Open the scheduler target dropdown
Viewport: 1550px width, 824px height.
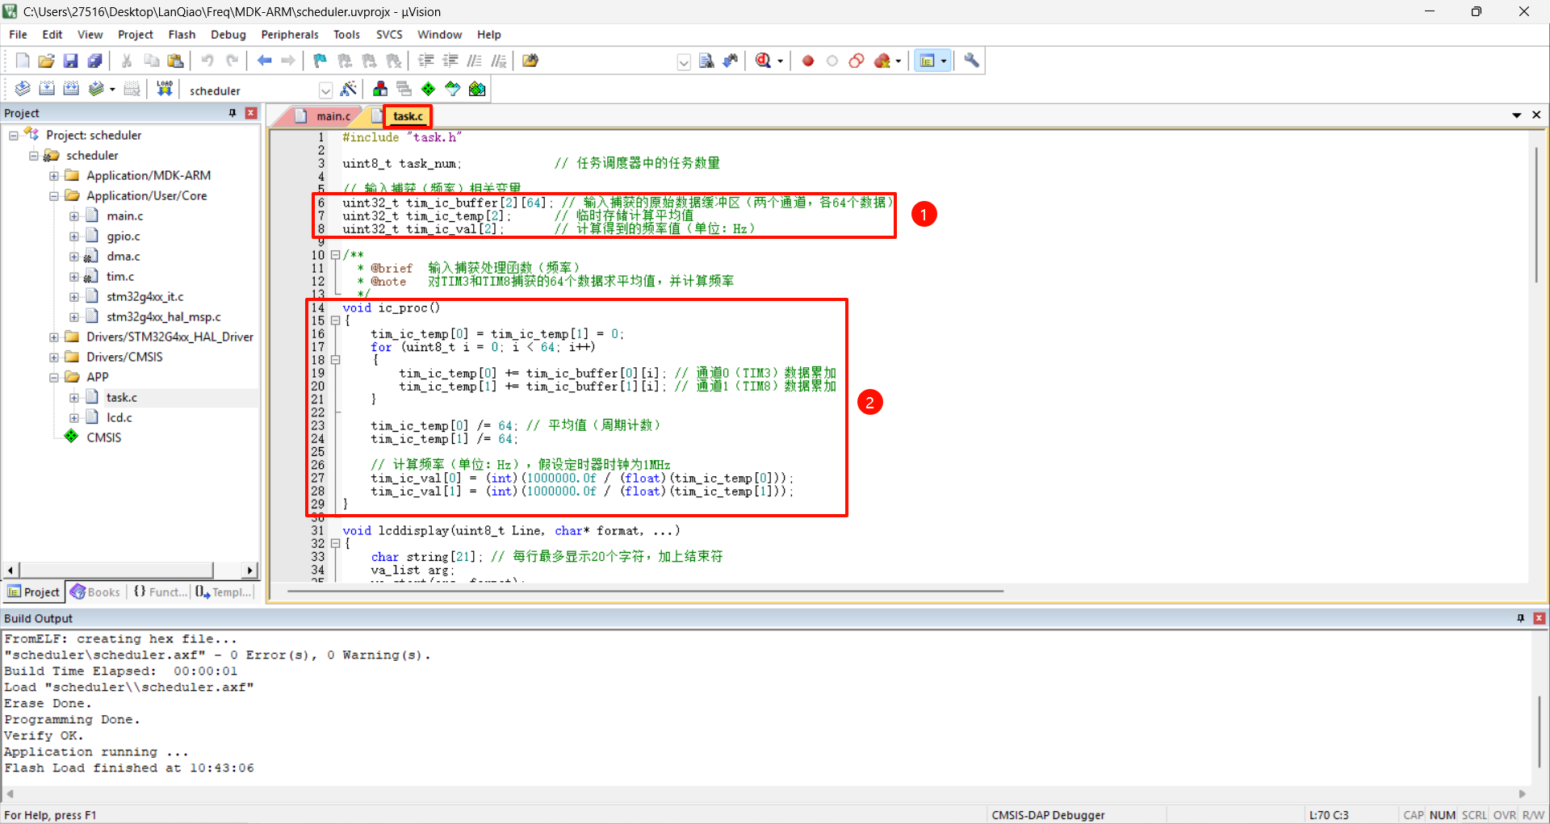[x=325, y=90]
